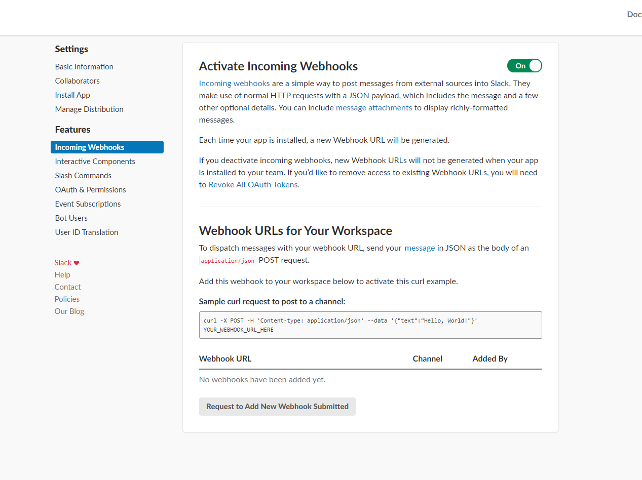Toggle the Activate Incoming Webhooks switch off
642x480 pixels.
coord(524,66)
